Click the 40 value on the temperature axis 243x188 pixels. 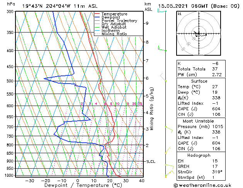pyautogui.click(x=142, y=181)
